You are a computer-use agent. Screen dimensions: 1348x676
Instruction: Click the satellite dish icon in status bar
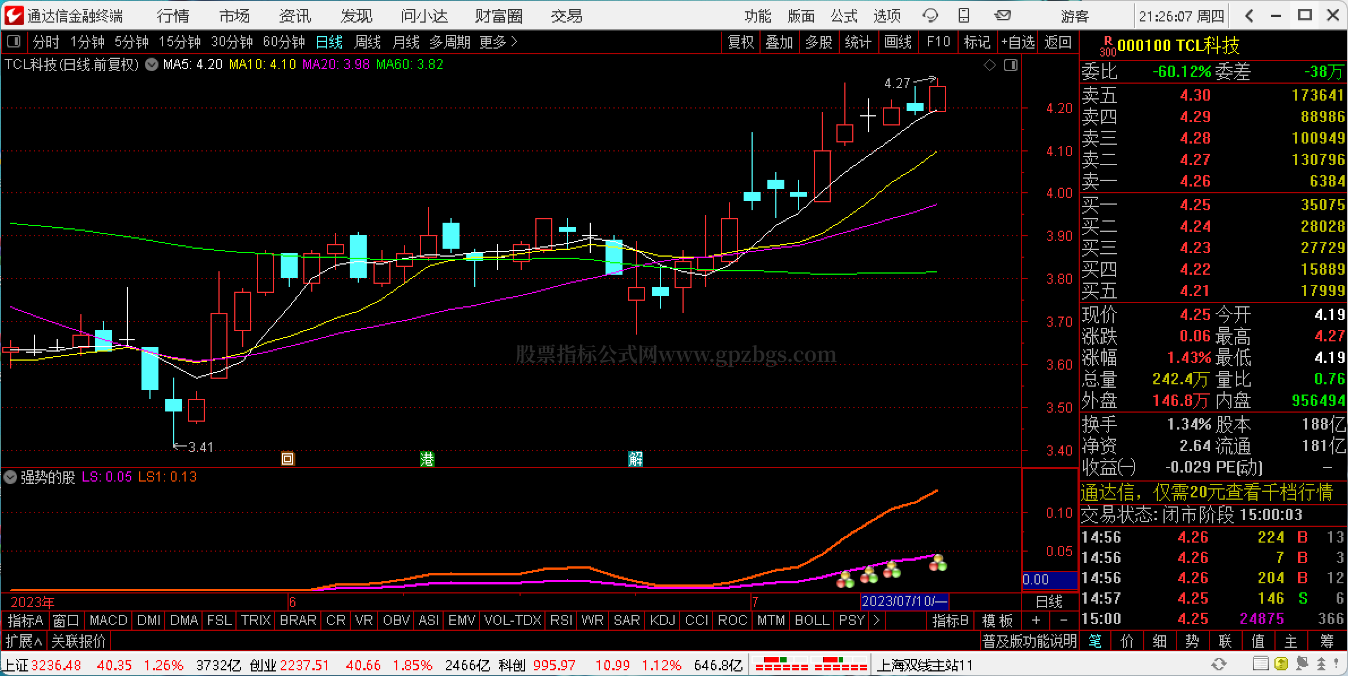pos(1302,664)
